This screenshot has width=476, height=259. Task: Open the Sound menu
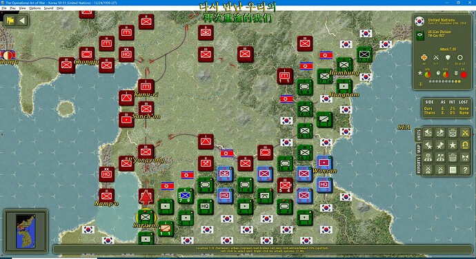tap(48, 8)
